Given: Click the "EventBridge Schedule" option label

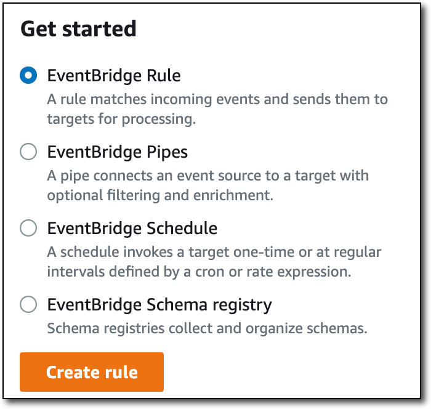Looking at the screenshot, I should pos(132,229).
